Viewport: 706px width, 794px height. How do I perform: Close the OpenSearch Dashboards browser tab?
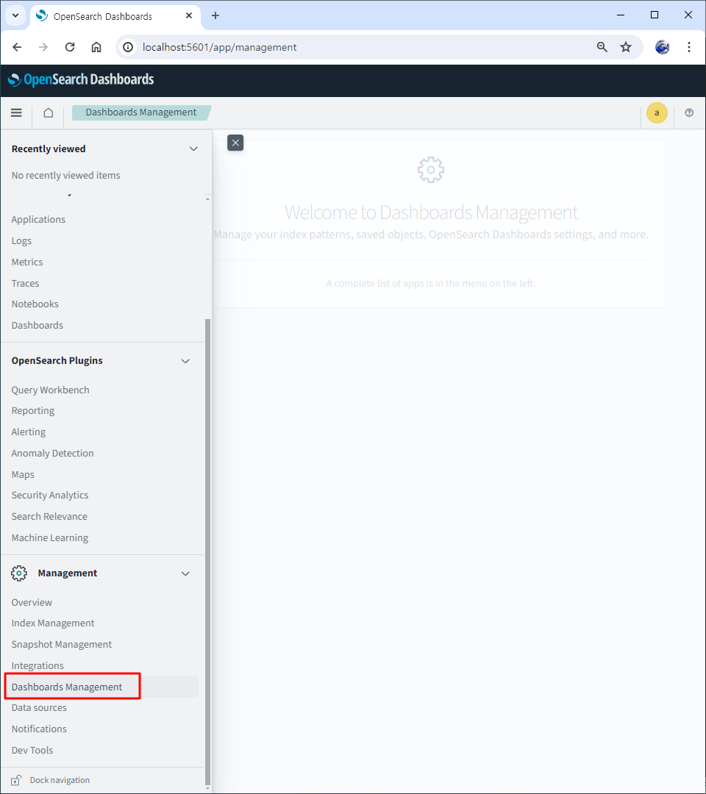pyautogui.click(x=189, y=15)
